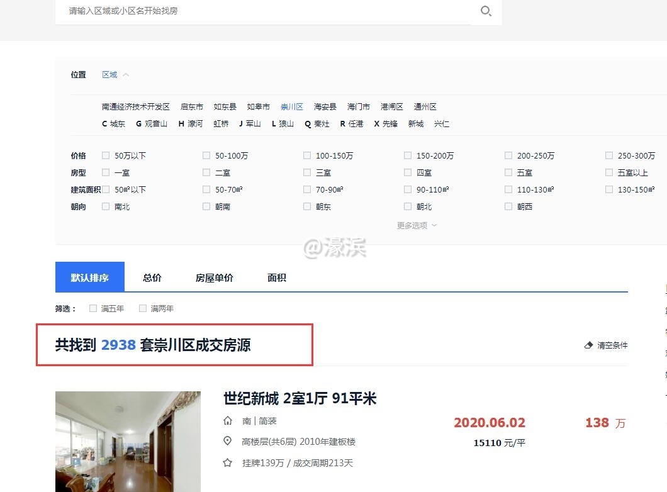Image resolution: width=667 pixels, height=492 pixels.
Task: Click the house icon beside 南|简装
Action: click(x=227, y=420)
